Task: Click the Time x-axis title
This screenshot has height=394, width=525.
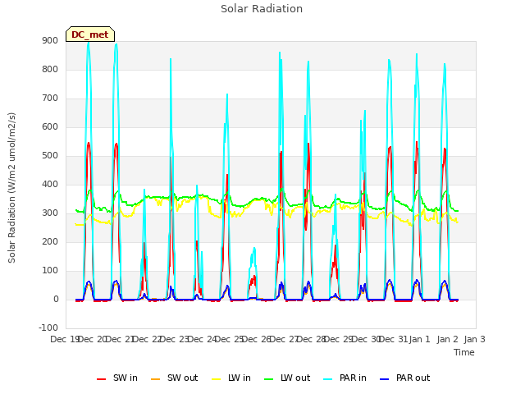Action: (464, 352)
